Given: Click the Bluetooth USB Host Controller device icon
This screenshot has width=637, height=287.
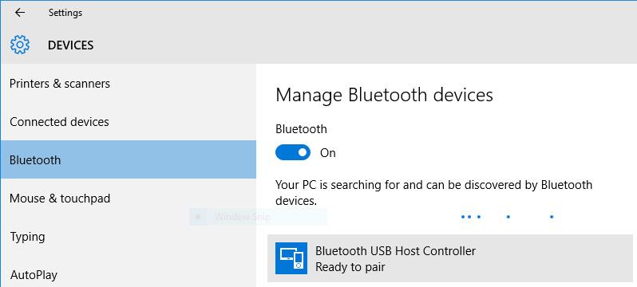Looking at the screenshot, I should click(x=291, y=258).
